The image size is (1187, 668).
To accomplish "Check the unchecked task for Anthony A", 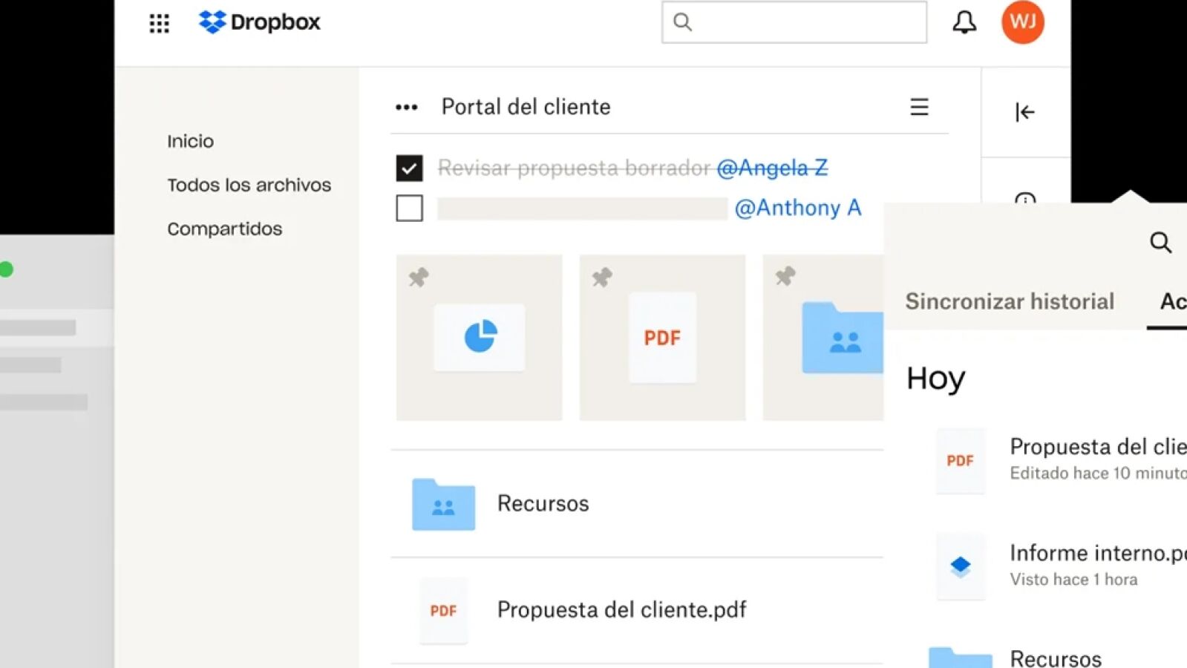I will (x=409, y=209).
